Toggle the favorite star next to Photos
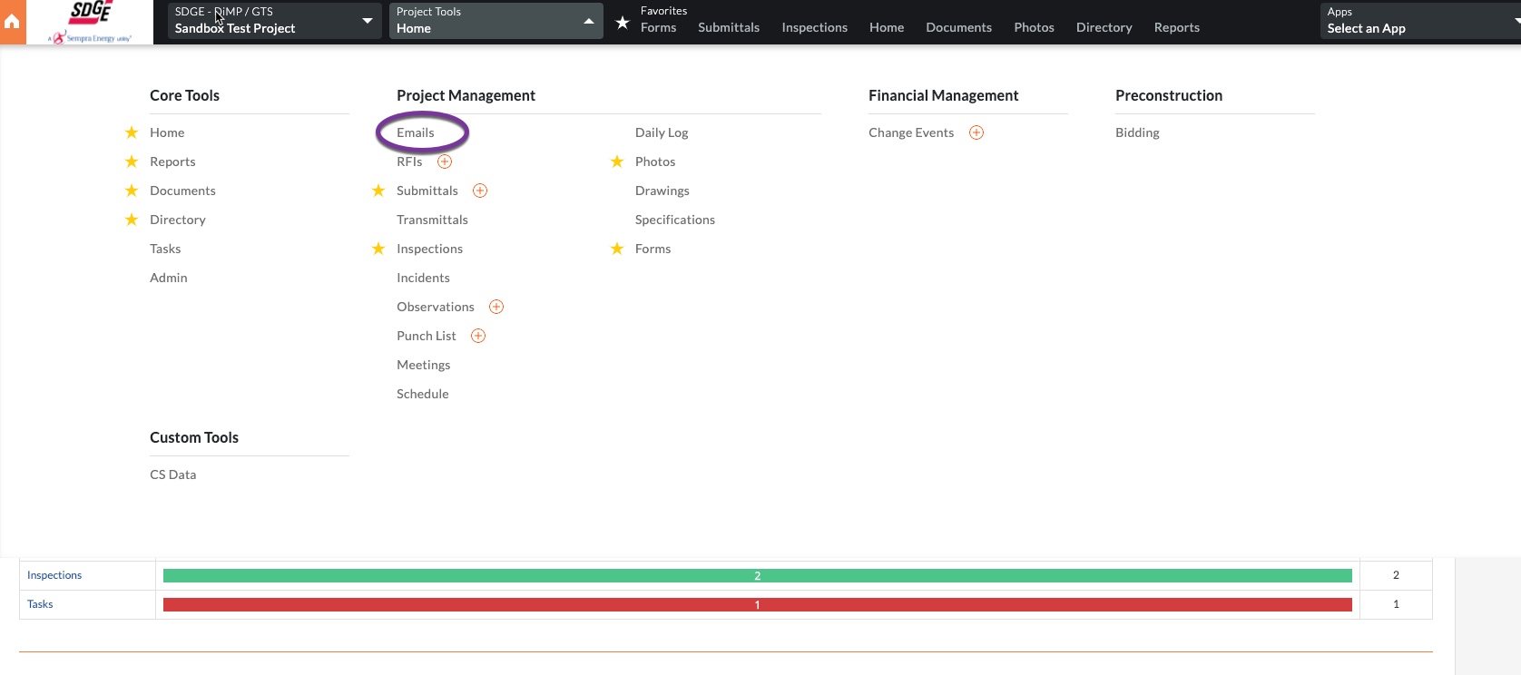This screenshot has height=675, width=1521. 617,161
